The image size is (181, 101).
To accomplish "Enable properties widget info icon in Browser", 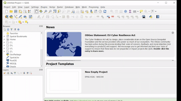I will (18, 29).
